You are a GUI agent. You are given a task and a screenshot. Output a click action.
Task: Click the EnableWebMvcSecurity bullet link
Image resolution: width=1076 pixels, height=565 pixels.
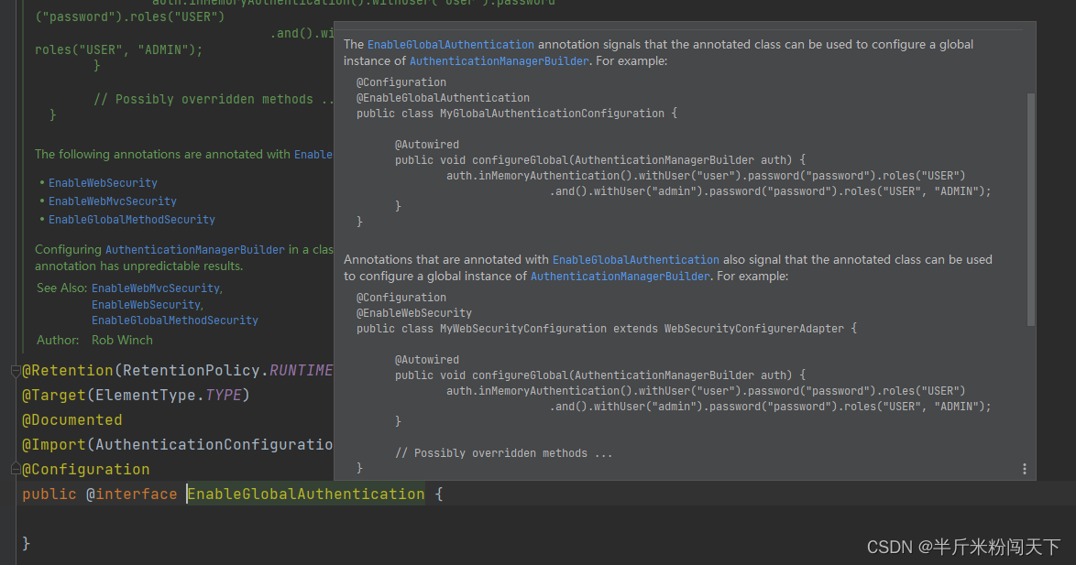coord(112,201)
